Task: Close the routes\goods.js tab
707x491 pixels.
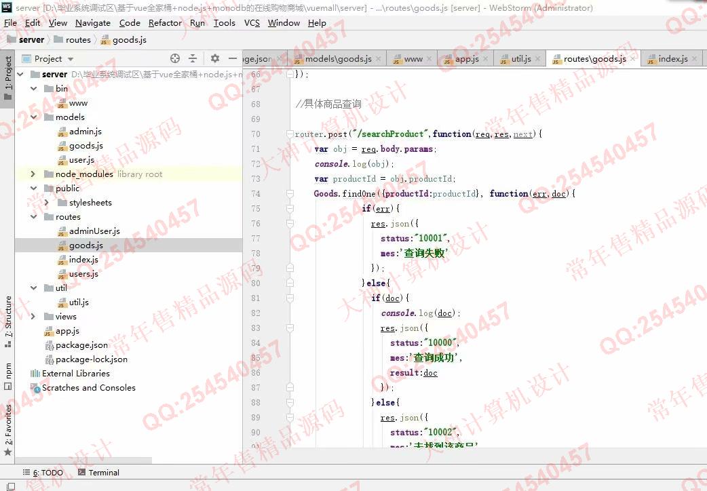Action: [632, 58]
